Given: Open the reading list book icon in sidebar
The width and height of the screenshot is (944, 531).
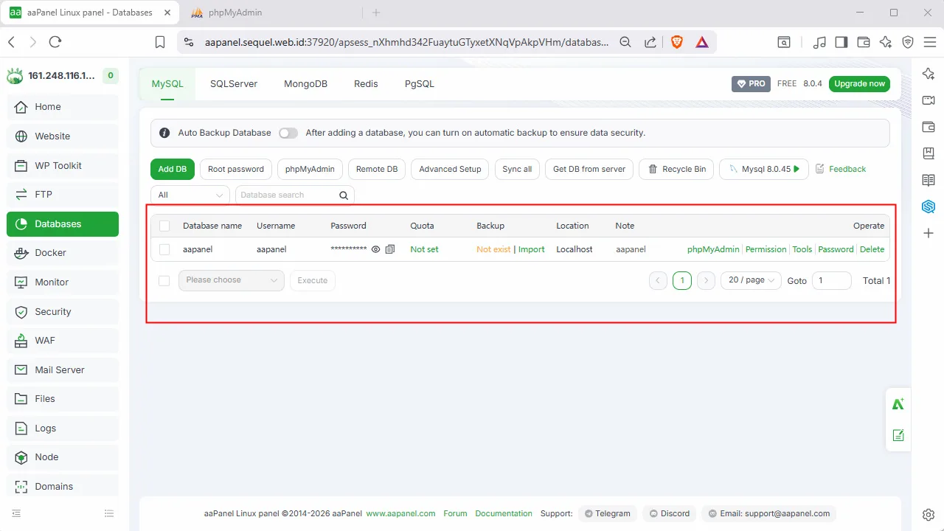Looking at the screenshot, I should [929, 180].
